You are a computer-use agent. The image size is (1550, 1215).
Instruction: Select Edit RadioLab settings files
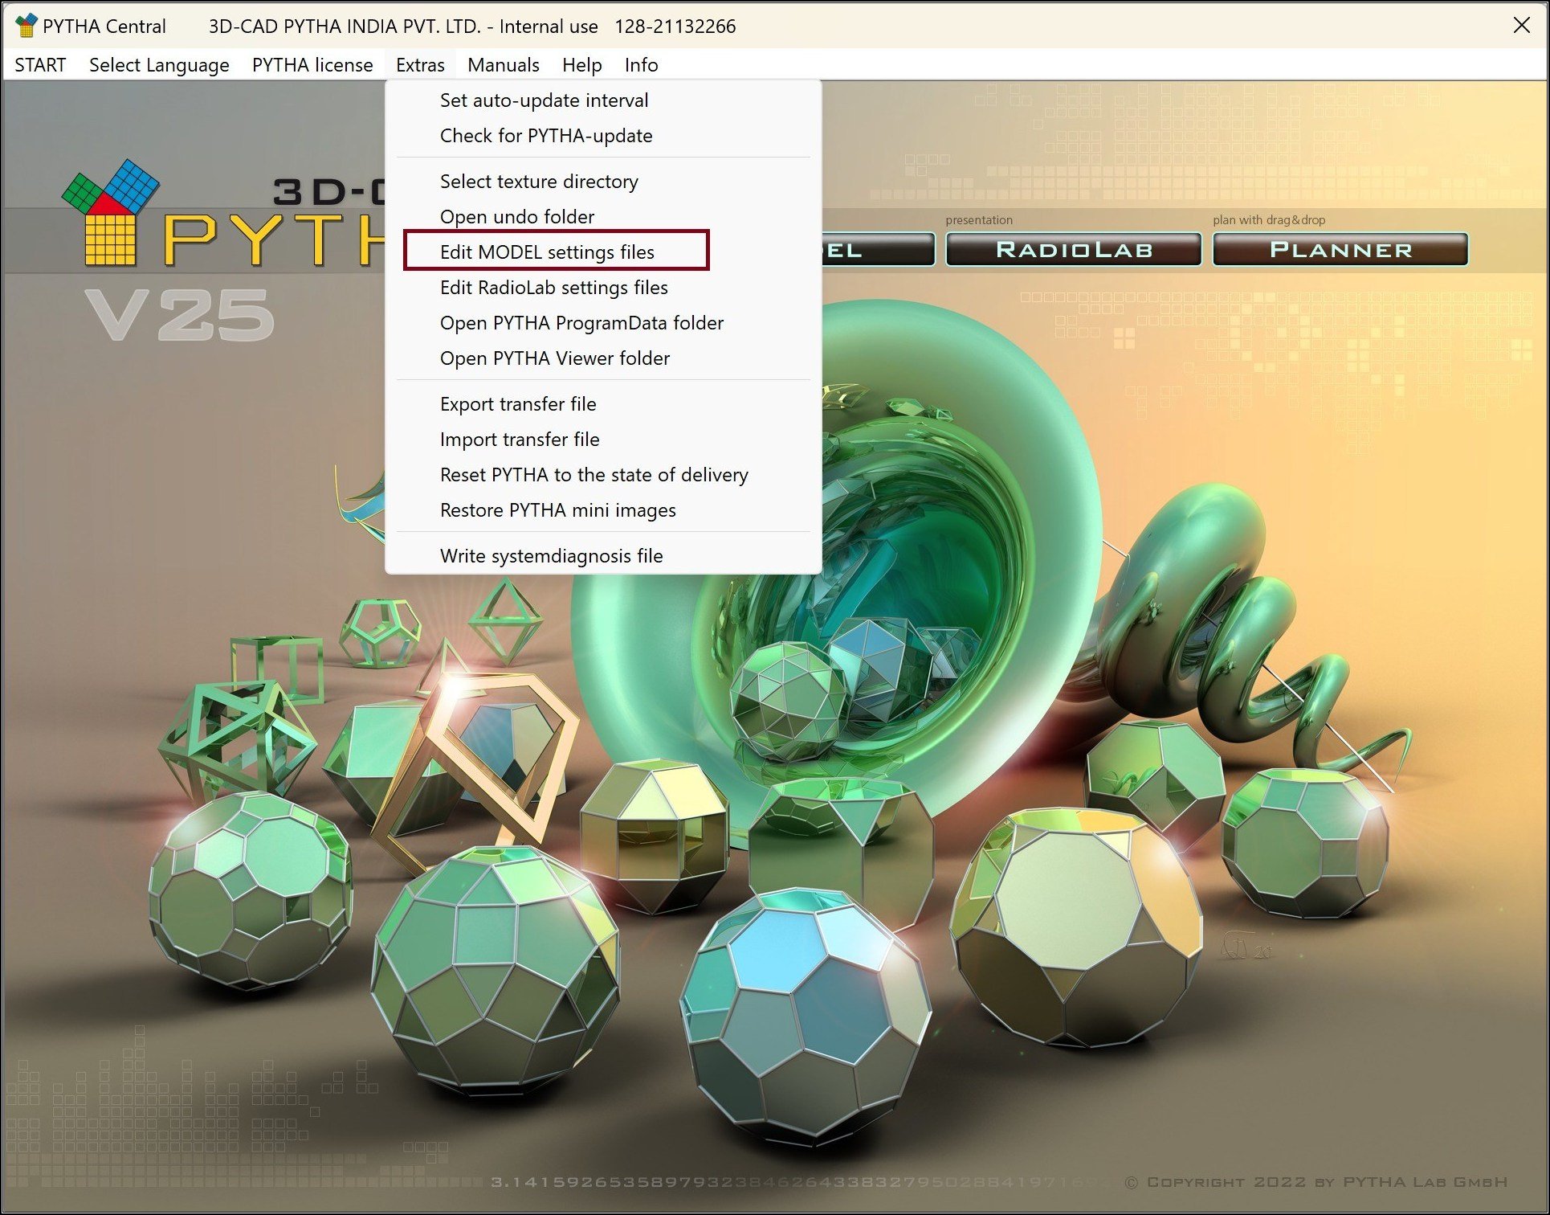(x=603, y=288)
